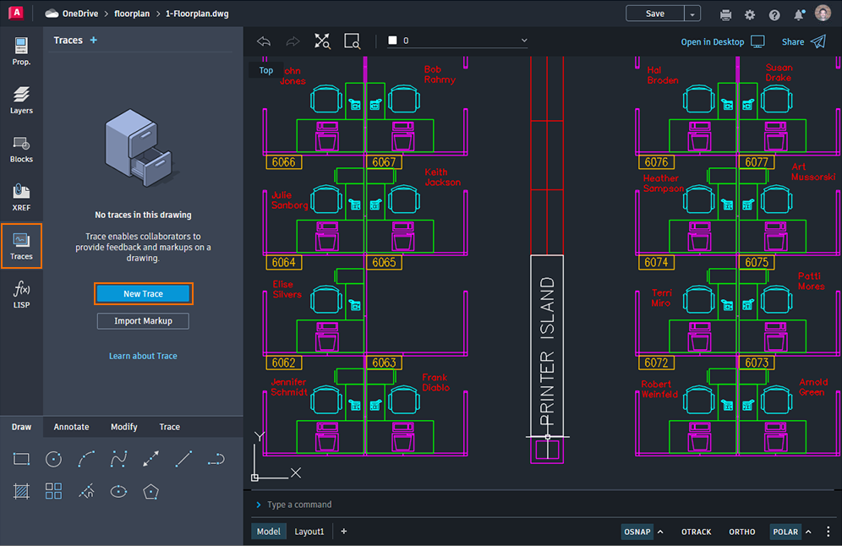Click the printer plot icon
Image resolution: width=842 pixels, height=546 pixels.
pyautogui.click(x=725, y=14)
